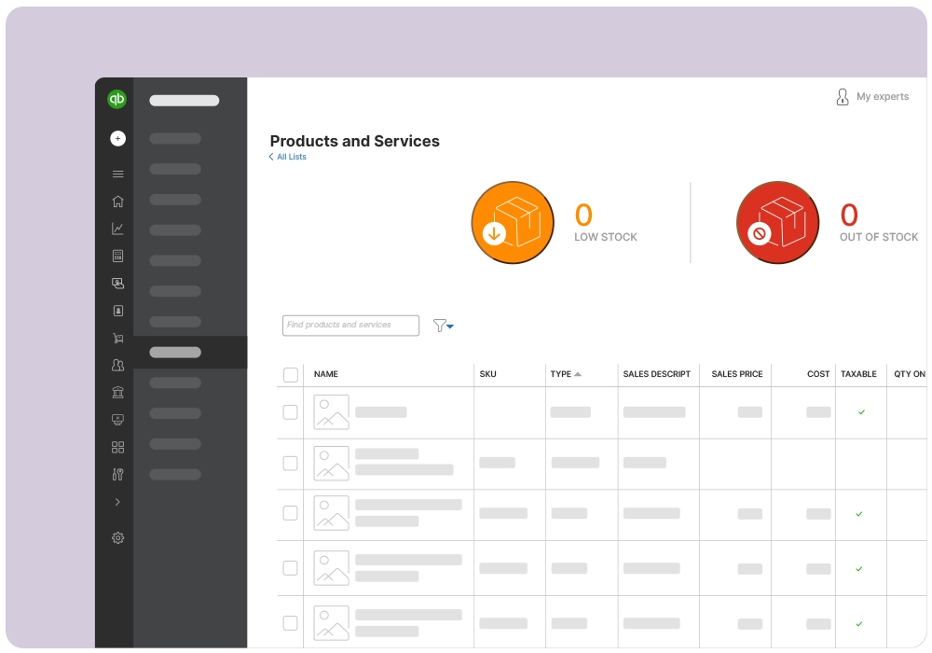Expand the sidebar collapse chevron
The width and height of the screenshot is (932, 653).
[x=117, y=501]
